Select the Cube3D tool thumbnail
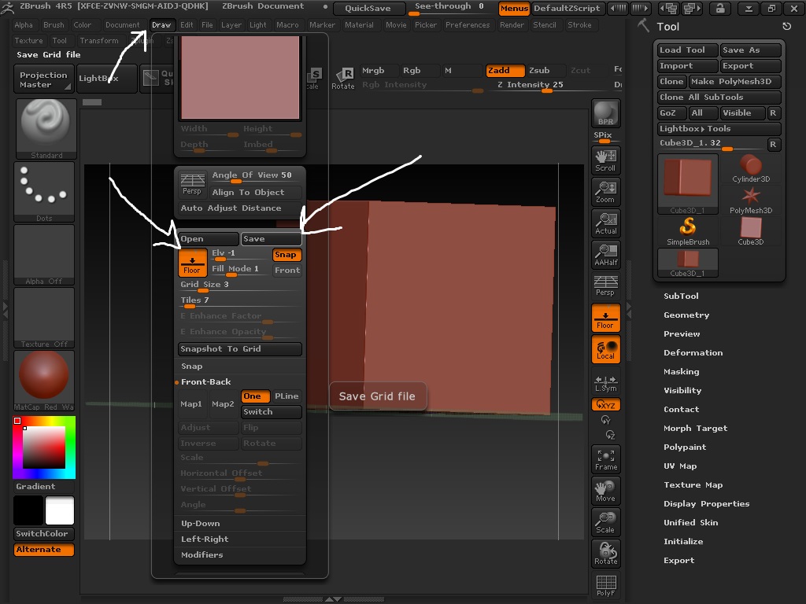Image resolution: width=806 pixels, height=604 pixels. (x=751, y=231)
